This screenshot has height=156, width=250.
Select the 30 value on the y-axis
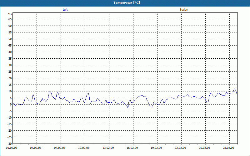(10, 65)
